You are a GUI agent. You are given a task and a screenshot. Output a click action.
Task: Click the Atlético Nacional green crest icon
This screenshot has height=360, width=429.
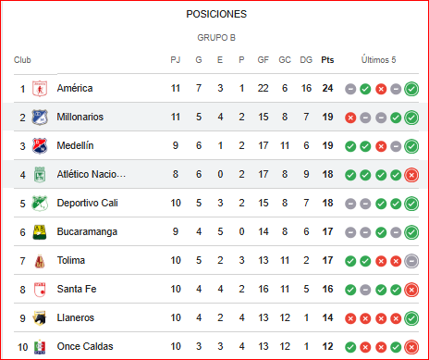point(40,175)
